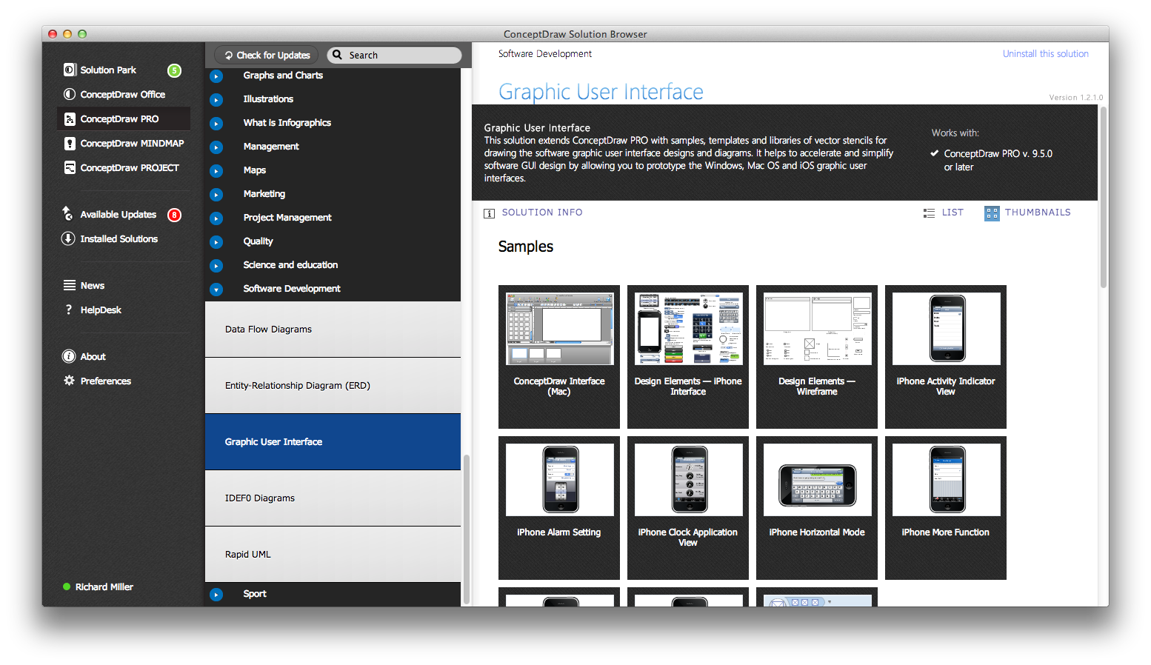Collapse the Software Development category

[216, 290]
